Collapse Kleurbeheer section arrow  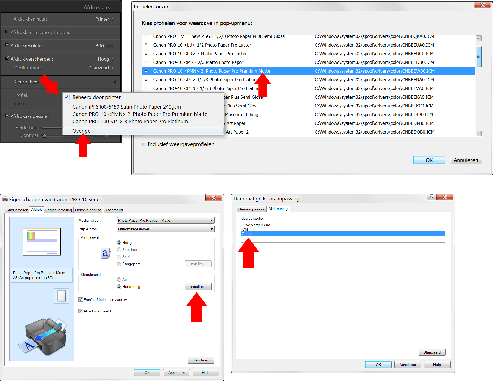[x=114, y=82]
